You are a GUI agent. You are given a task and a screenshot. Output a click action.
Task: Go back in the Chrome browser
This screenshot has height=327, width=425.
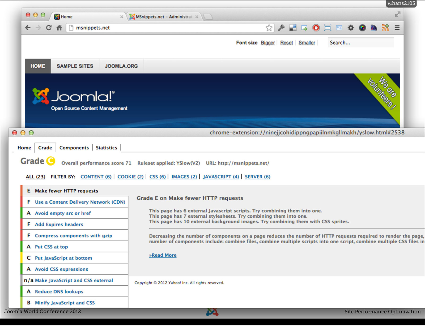[x=28, y=28]
